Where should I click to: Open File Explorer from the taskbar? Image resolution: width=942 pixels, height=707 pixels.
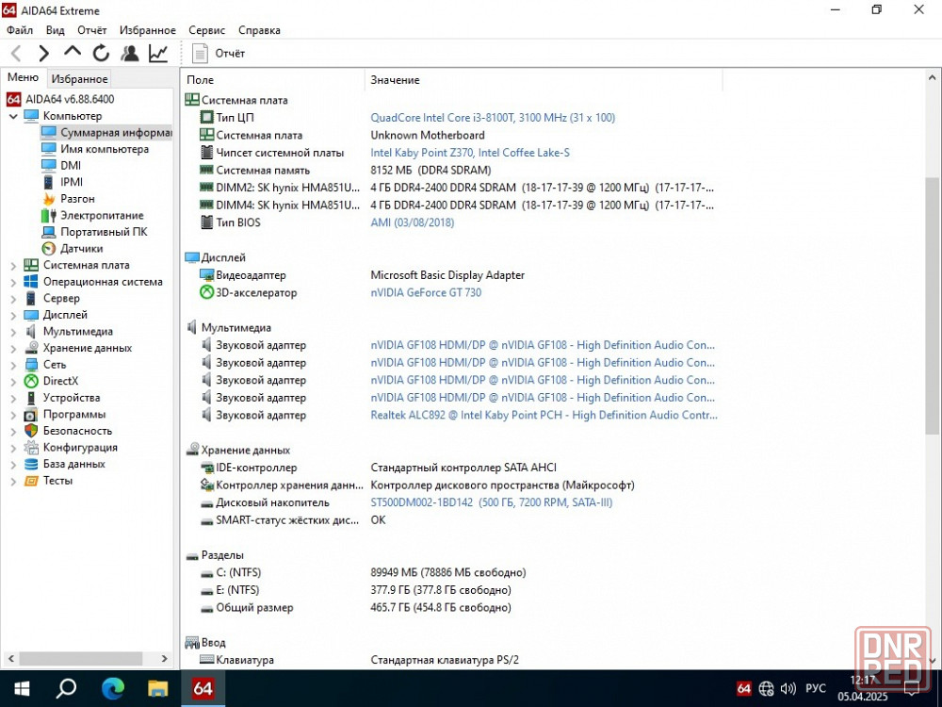157,688
